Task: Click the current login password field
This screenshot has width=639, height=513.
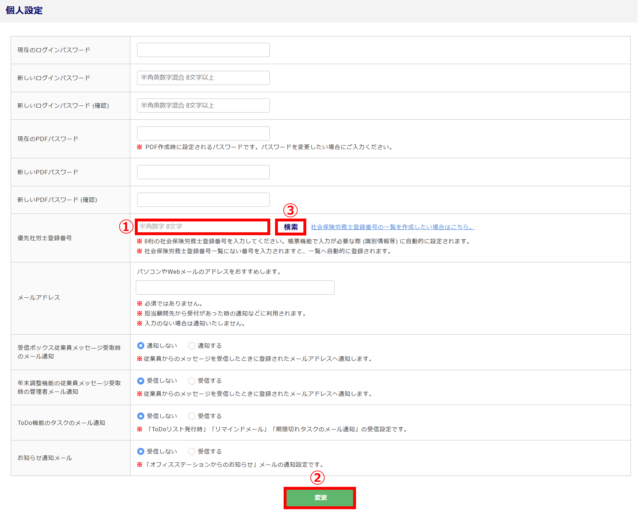Action: 203,50
